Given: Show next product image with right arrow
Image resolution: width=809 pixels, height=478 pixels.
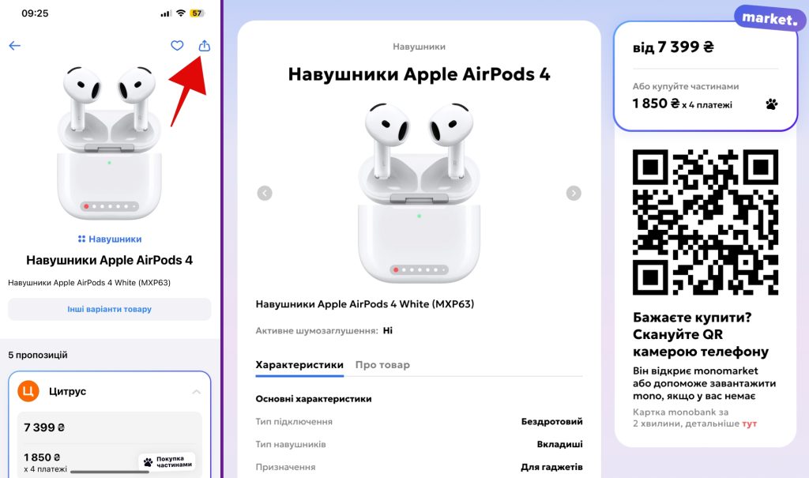Looking at the screenshot, I should [x=574, y=193].
